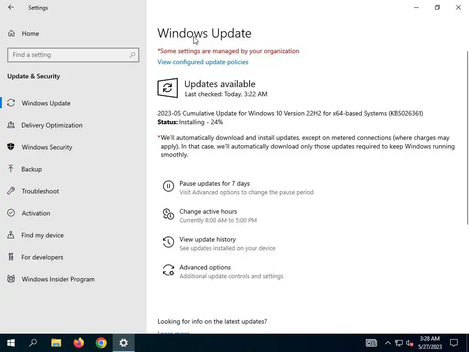This screenshot has width=469, height=352.
Task: Open taskbar search magnifier
Action: click(33, 343)
